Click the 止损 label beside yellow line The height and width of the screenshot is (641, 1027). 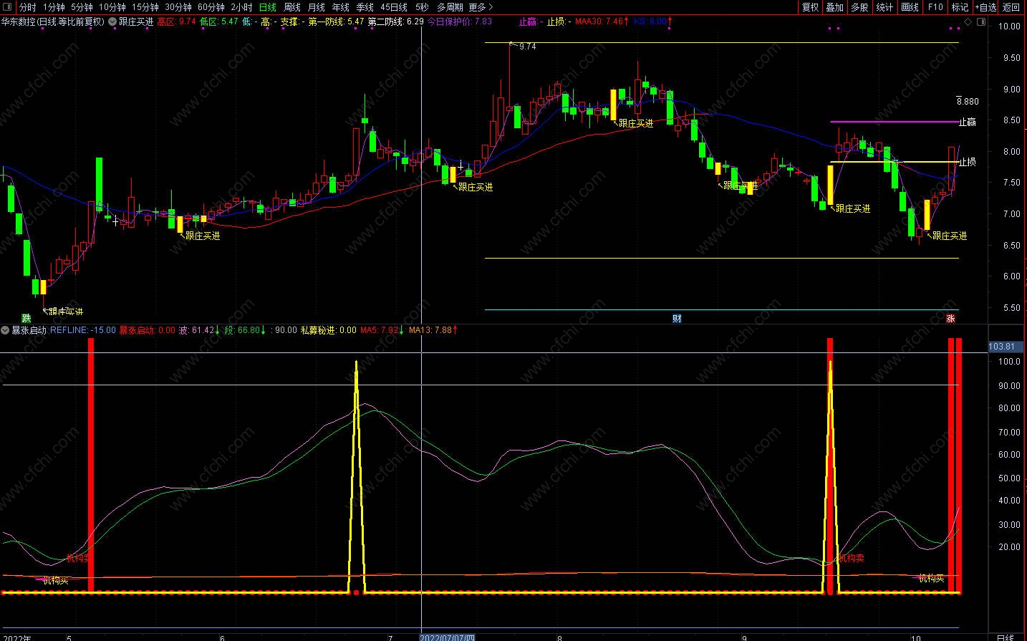point(968,163)
